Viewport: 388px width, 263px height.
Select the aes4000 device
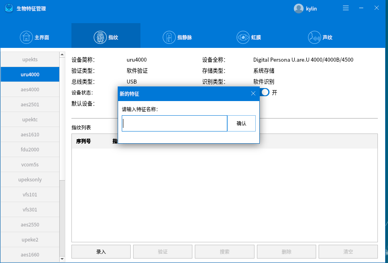tap(30, 89)
